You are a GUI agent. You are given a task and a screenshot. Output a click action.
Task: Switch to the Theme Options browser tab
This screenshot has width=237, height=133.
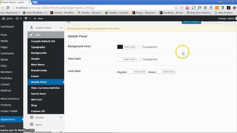click(x=15, y=2)
